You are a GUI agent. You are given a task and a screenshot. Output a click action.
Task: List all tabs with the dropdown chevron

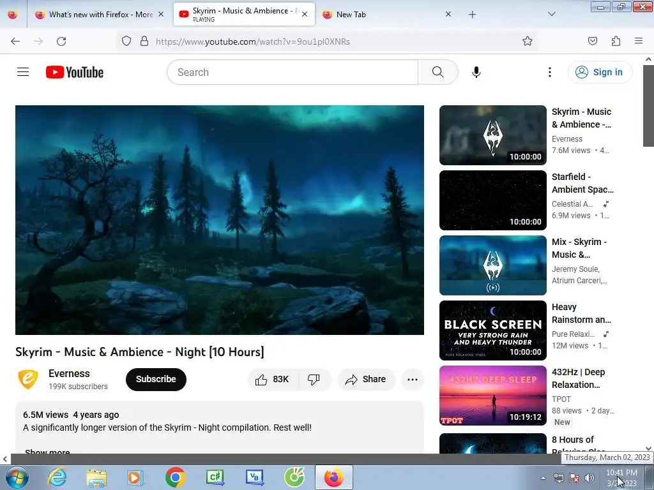click(x=551, y=15)
